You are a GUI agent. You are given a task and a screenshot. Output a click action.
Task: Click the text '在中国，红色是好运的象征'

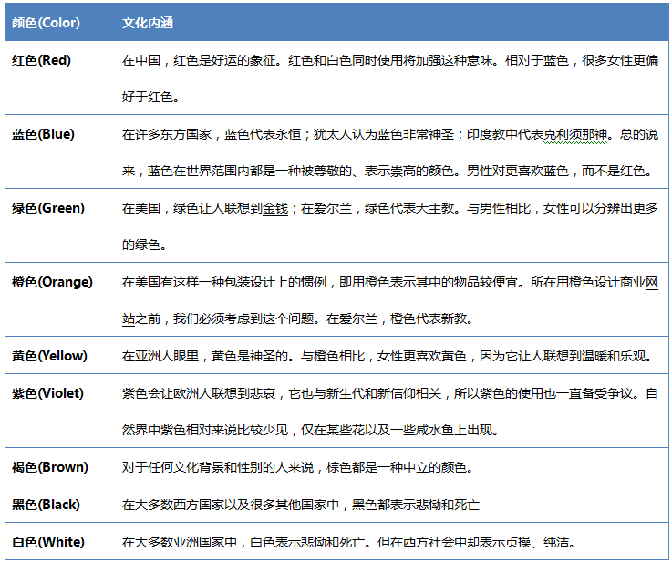pos(199,60)
